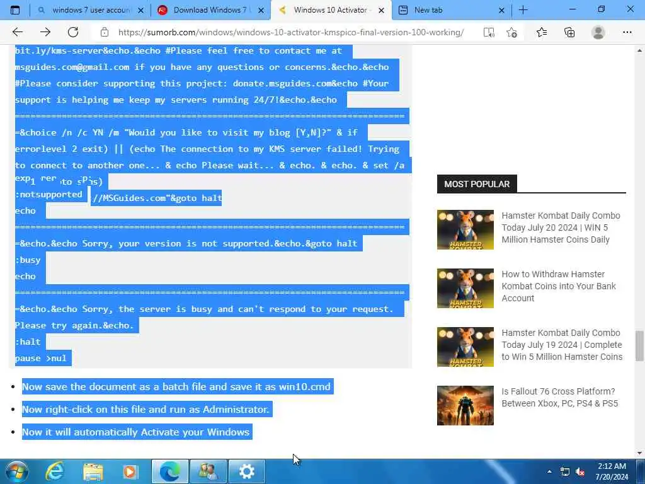View site lock information icon
This screenshot has width=645, height=484.
[105, 32]
